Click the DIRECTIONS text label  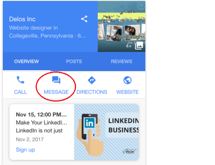(x=92, y=92)
